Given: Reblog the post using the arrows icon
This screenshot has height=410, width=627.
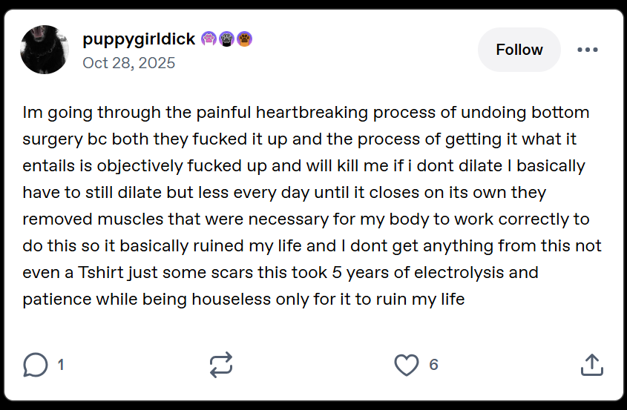Looking at the screenshot, I should pyautogui.click(x=221, y=365).
